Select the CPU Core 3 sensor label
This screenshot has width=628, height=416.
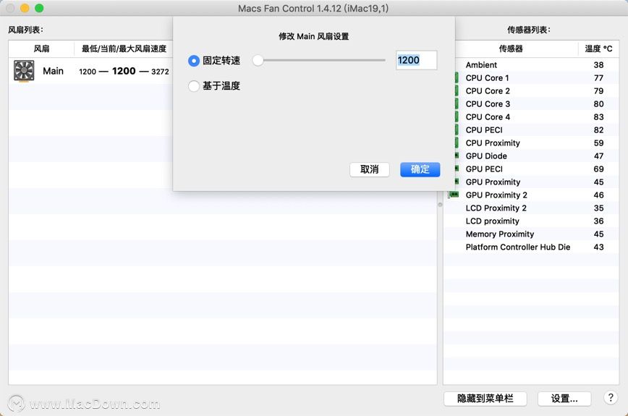[x=488, y=103]
